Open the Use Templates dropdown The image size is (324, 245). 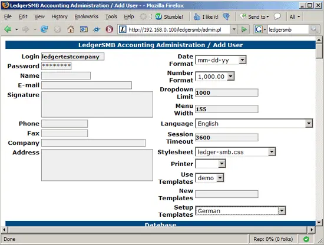tap(210, 178)
